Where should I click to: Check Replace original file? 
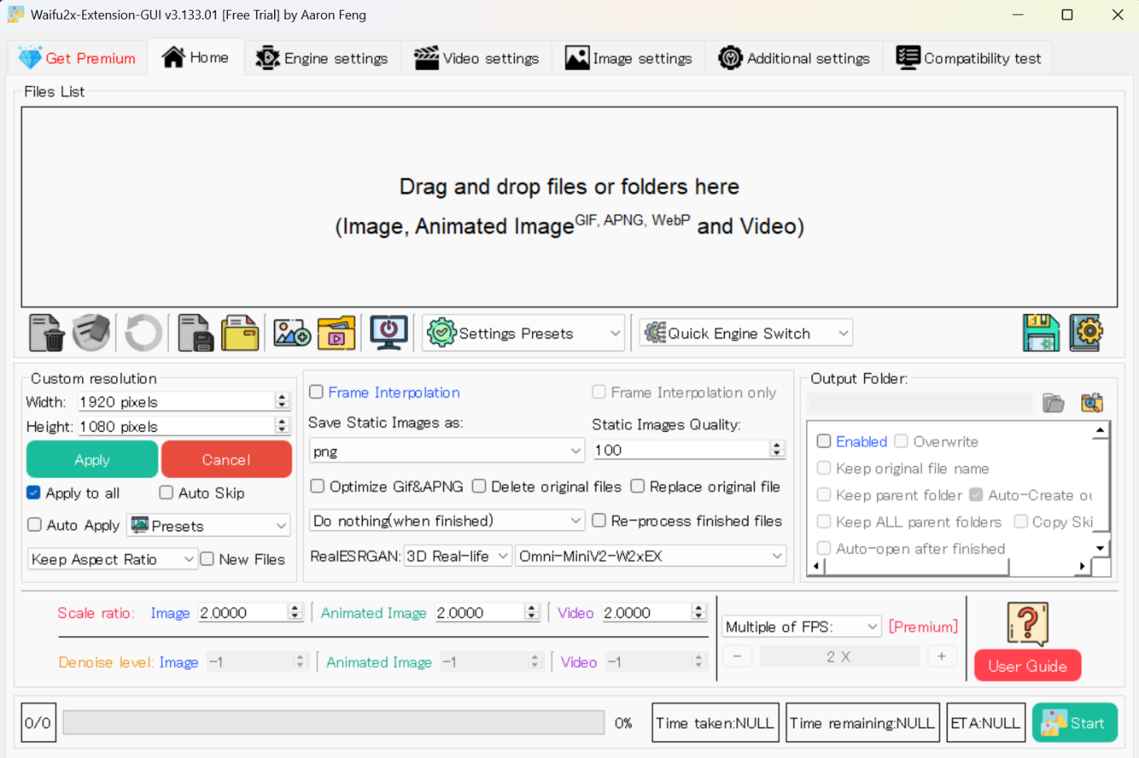[x=638, y=486]
